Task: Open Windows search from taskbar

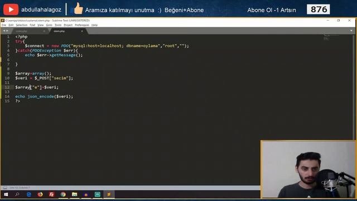Action: point(17,194)
